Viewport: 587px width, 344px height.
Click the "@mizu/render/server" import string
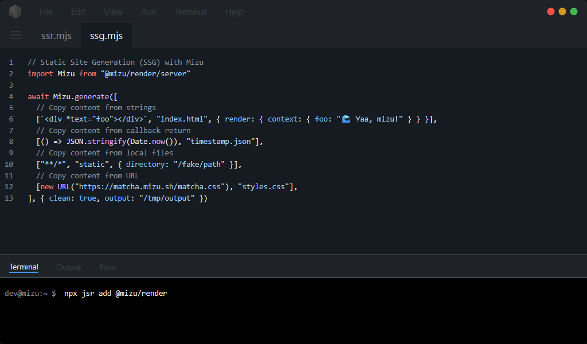point(146,74)
